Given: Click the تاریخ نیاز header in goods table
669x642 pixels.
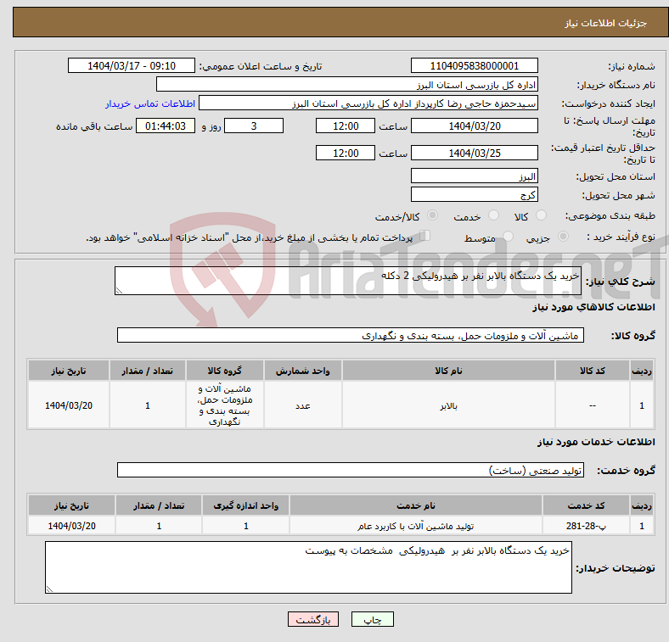Looking at the screenshot, I should click(69, 371).
